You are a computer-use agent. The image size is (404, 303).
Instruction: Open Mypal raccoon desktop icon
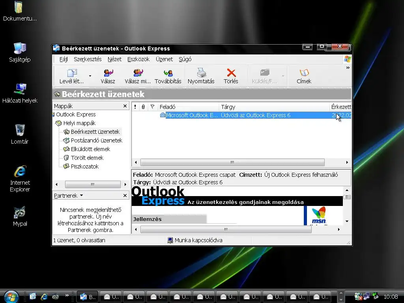[x=20, y=217]
